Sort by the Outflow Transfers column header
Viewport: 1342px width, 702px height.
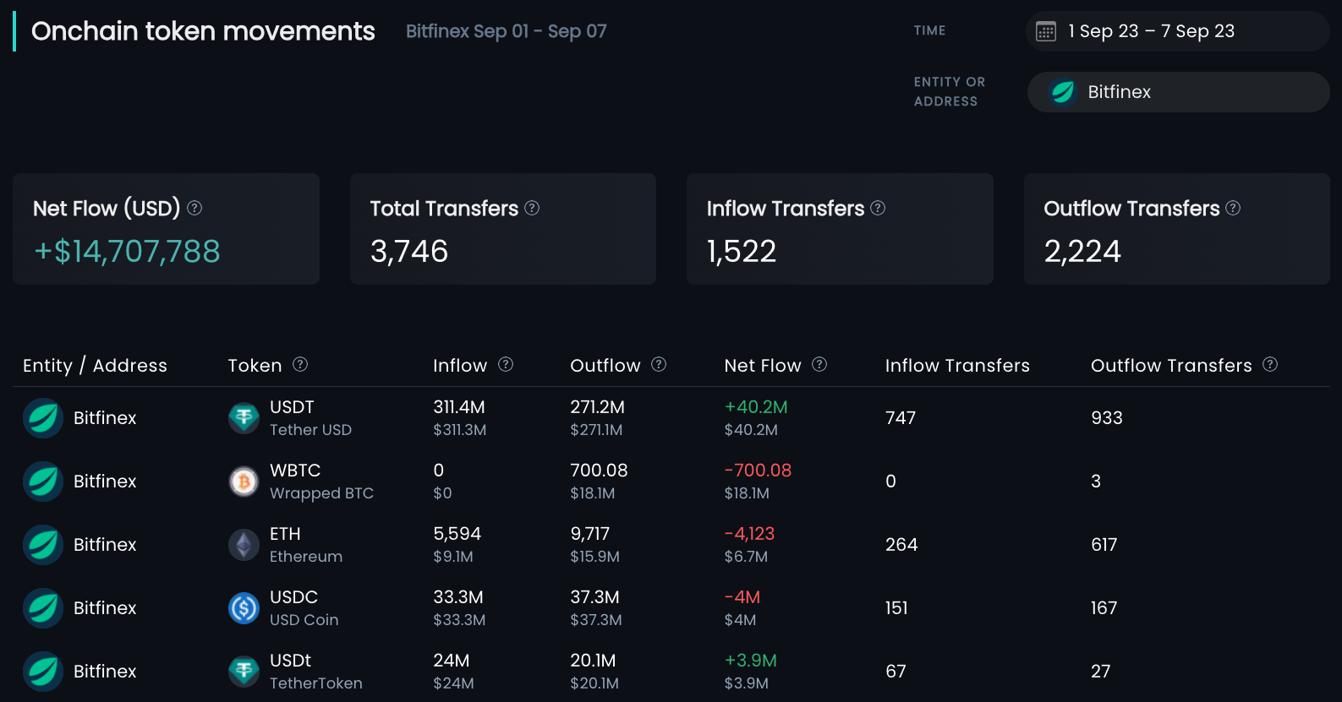click(1171, 366)
